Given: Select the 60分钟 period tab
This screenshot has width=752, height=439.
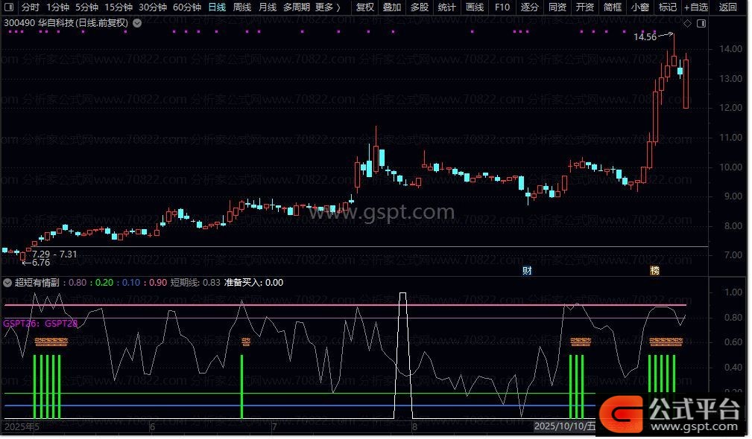Looking at the screenshot, I should point(187,7).
